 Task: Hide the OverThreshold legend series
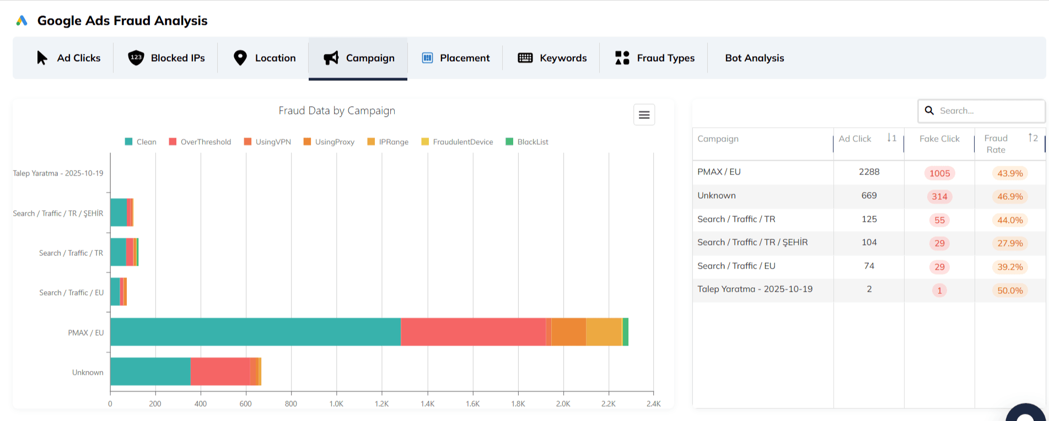click(x=200, y=142)
